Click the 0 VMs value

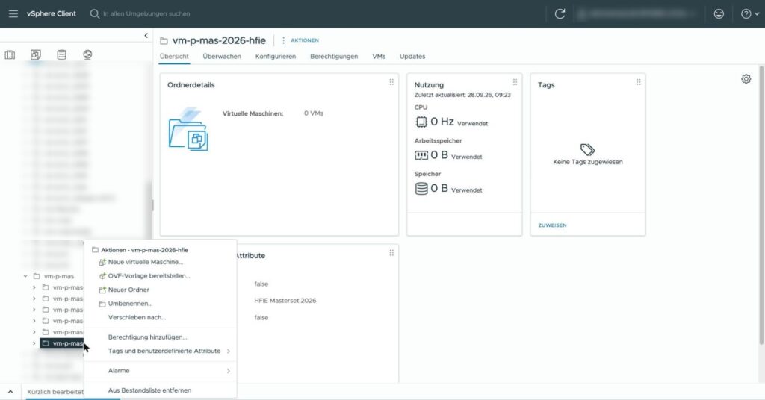point(313,113)
